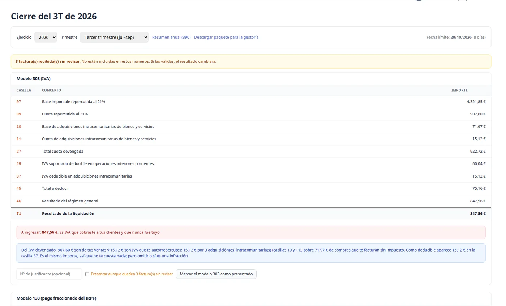Click the Modelo 303 (IVA) heading
The image size is (506, 306).
coord(33,79)
